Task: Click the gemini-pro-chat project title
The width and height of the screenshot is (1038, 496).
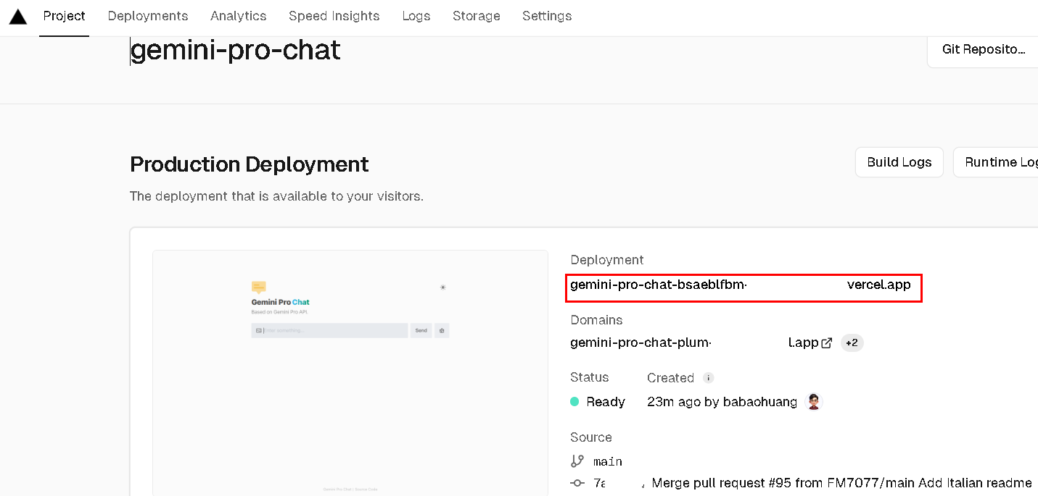Action: [236, 50]
